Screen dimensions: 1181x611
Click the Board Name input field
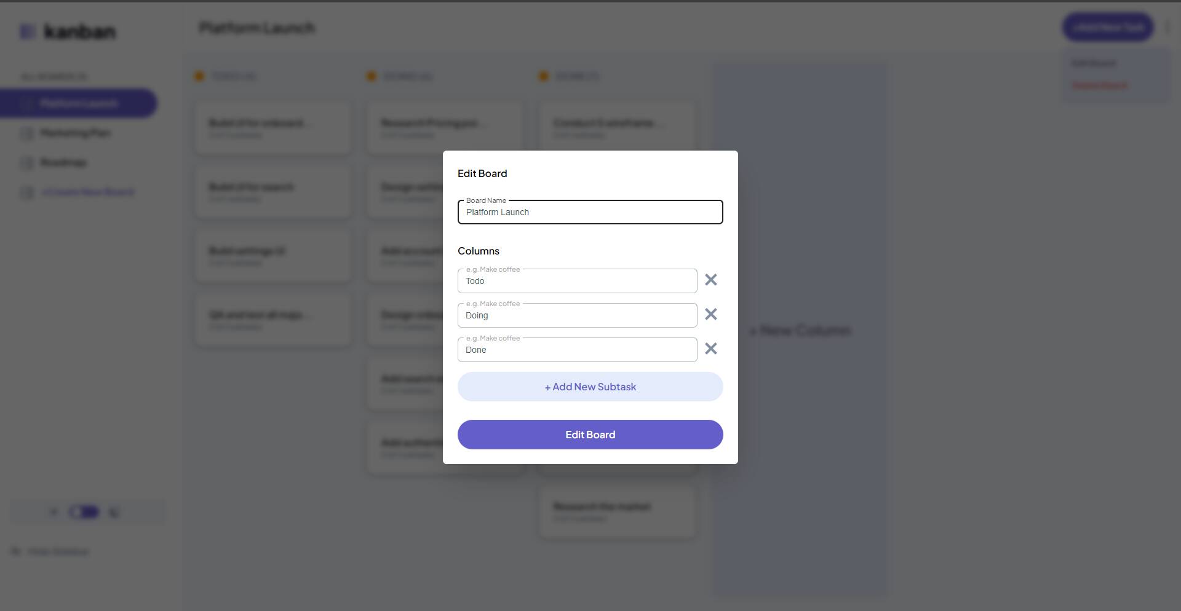pos(590,212)
